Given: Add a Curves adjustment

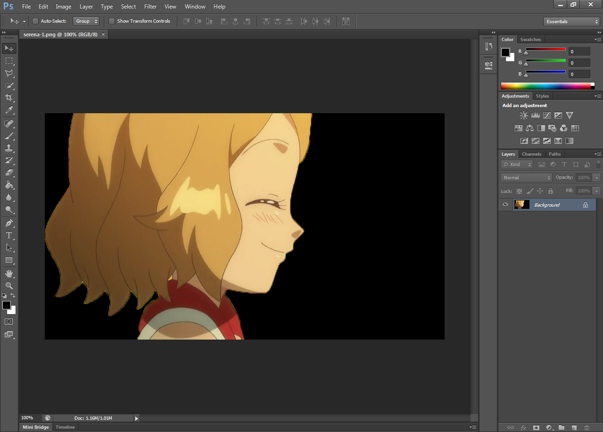Looking at the screenshot, I should 546,115.
